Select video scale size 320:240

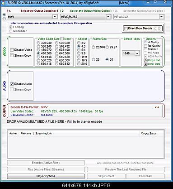[38, 43]
